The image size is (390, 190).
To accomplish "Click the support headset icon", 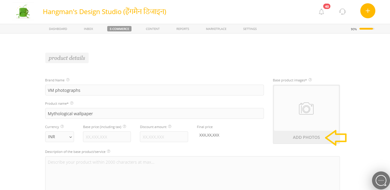I will pyautogui.click(x=342, y=11).
